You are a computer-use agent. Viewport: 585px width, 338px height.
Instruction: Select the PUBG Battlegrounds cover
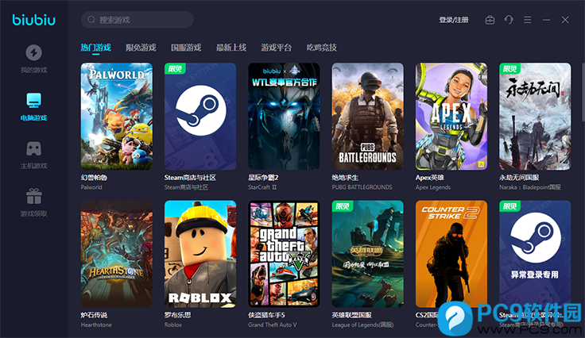click(367, 116)
